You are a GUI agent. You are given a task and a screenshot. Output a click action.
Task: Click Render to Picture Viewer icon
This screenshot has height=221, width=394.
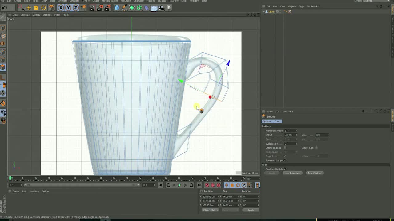point(99,8)
